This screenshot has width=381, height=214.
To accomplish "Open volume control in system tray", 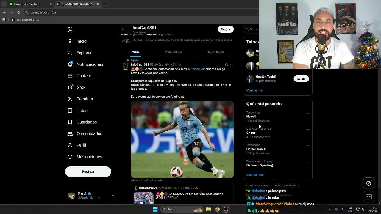I will tap(363, 209).
